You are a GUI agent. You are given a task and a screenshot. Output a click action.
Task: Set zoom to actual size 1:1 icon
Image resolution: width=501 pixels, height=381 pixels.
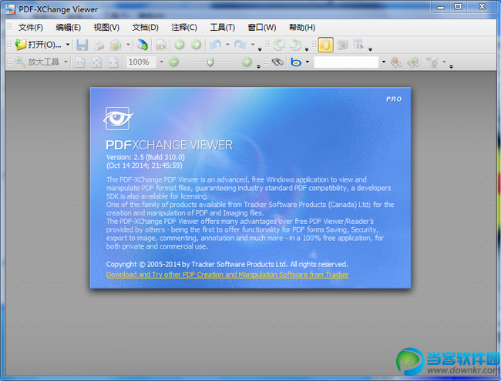tap(79, 62)
